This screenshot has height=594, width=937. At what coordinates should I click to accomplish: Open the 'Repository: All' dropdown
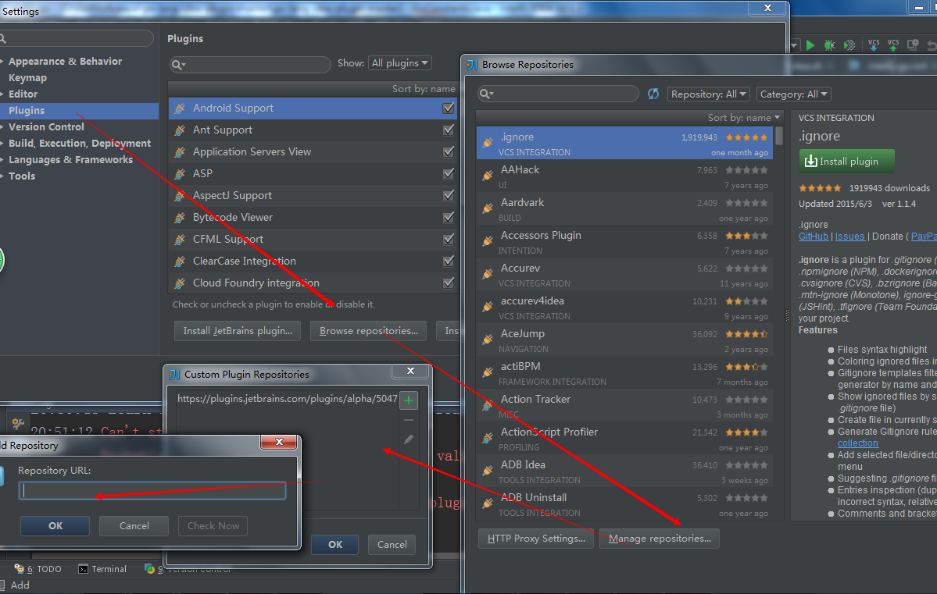point(707,93)
